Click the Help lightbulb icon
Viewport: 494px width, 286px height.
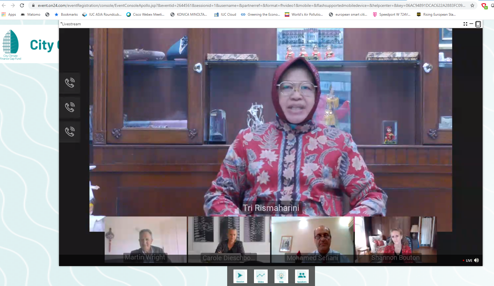coord(281,276)
